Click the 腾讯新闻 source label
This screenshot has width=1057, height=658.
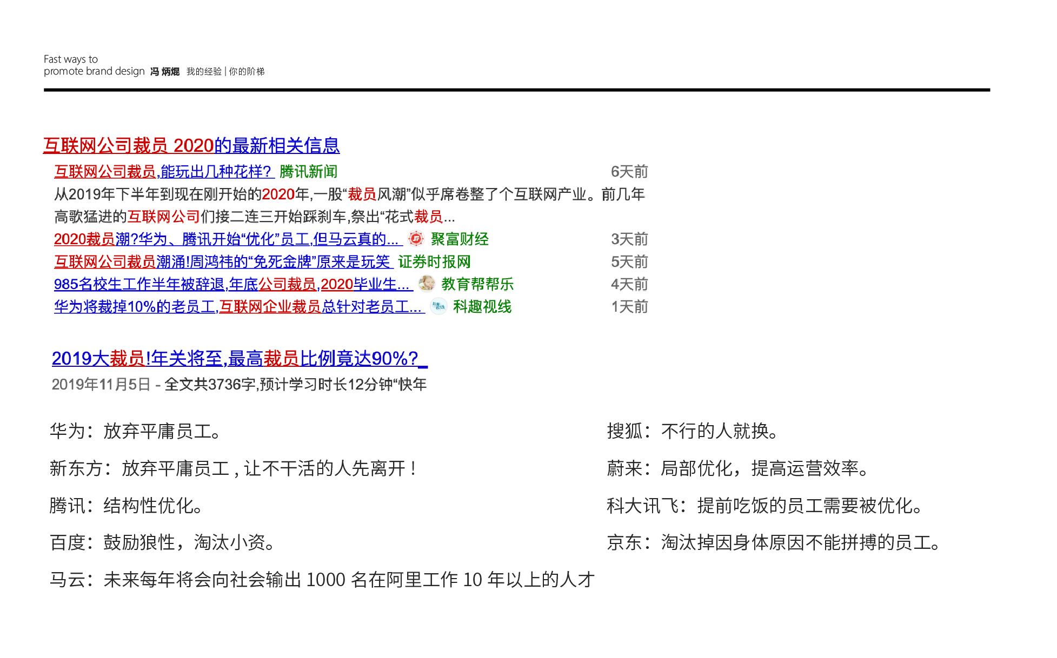pos(309,172)
